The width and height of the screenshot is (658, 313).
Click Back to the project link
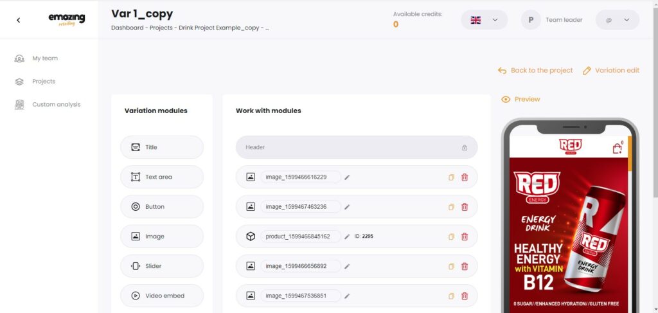(535, 71)
